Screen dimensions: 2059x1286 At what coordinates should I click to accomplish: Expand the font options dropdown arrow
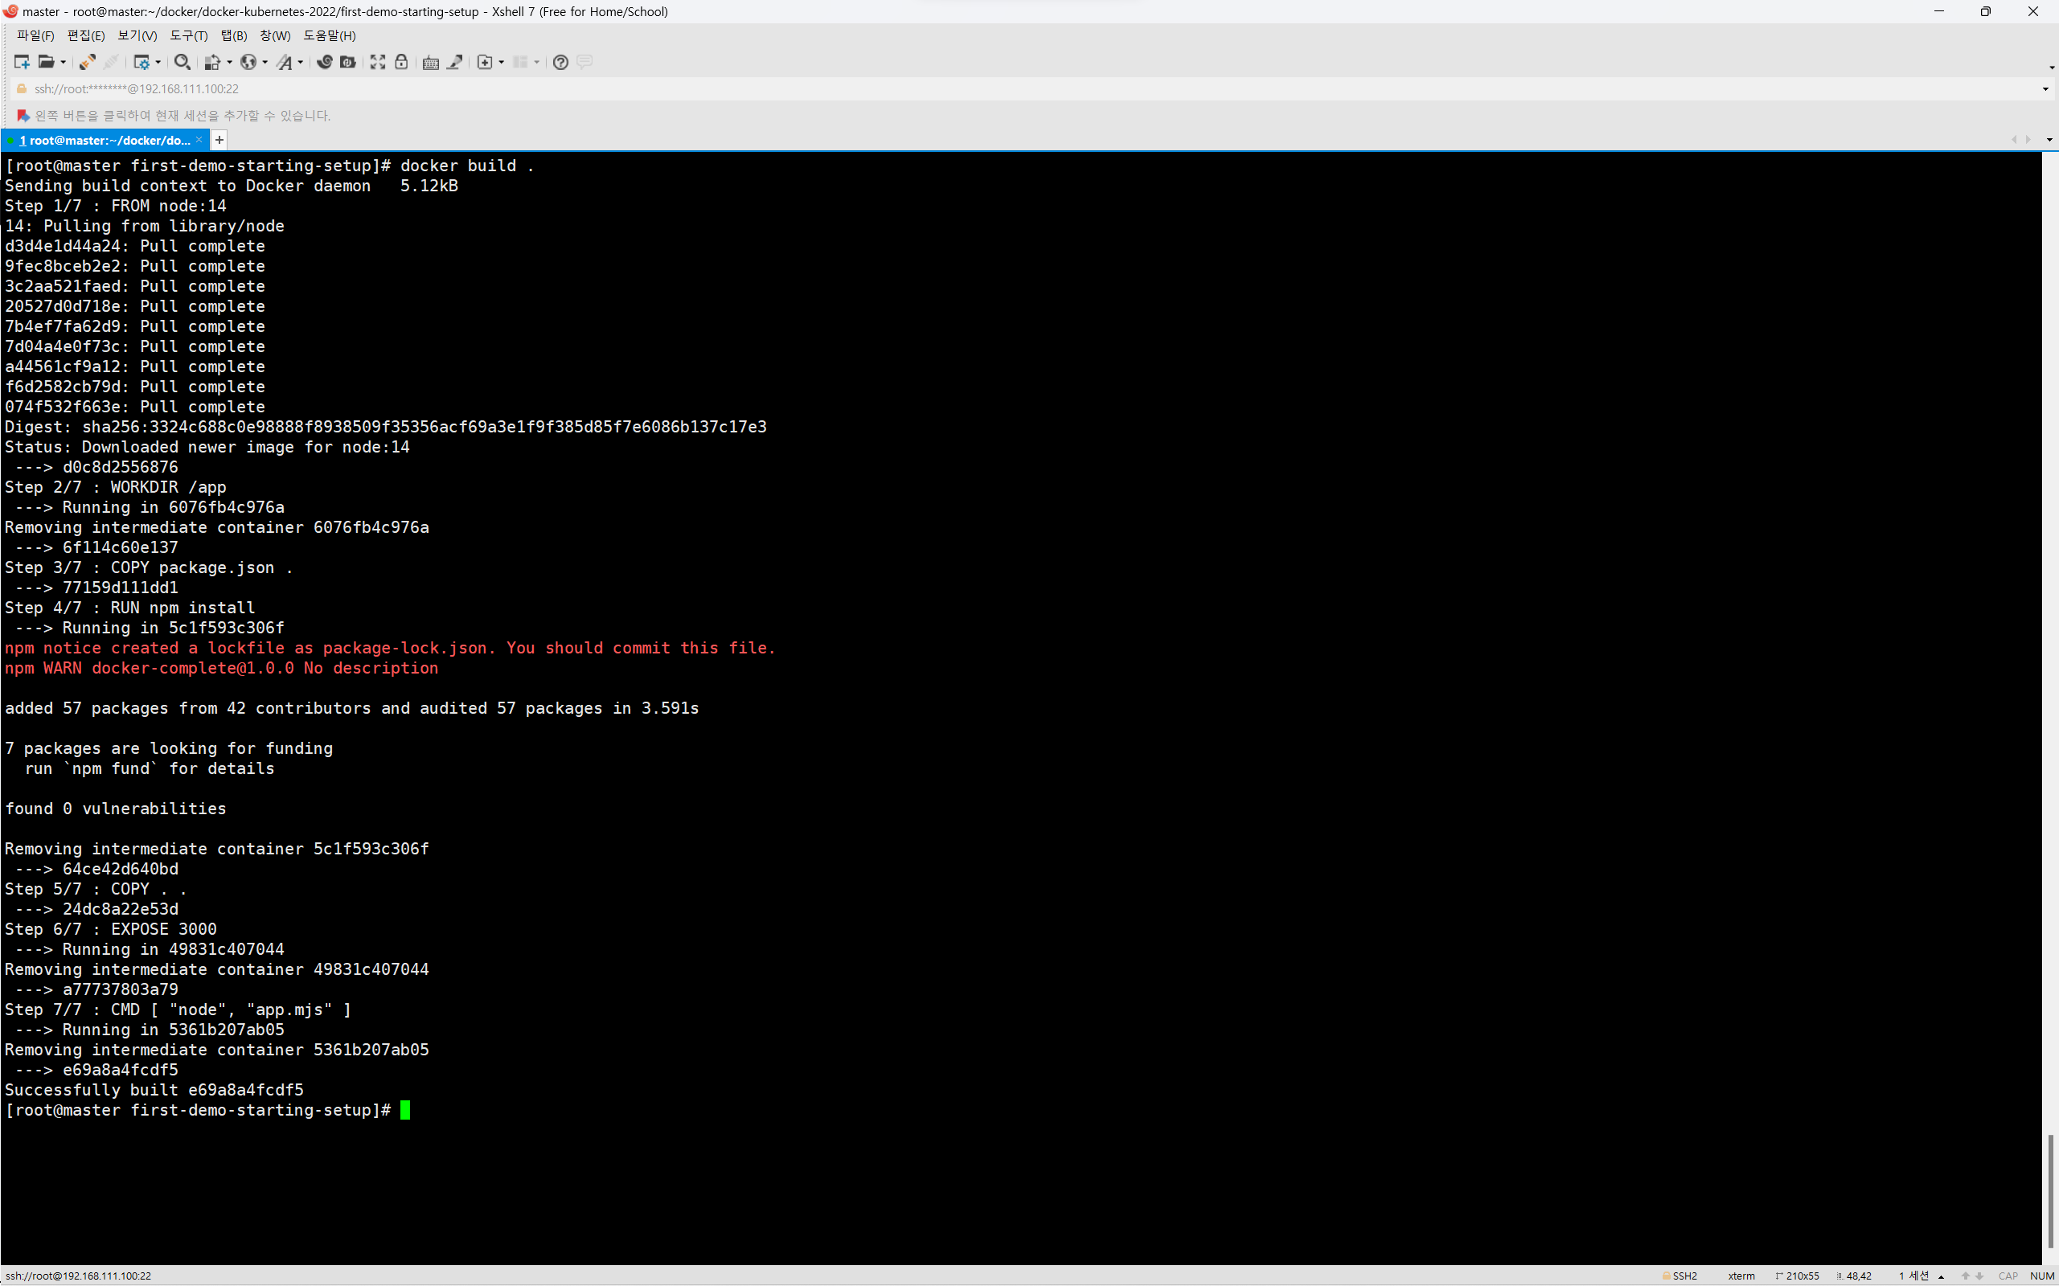click(x=301, y=63)
